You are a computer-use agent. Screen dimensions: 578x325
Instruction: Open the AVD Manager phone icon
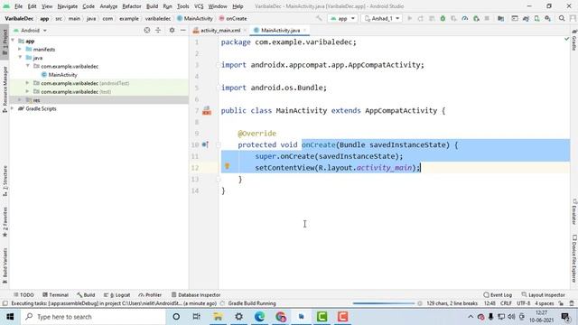coord(536,18)
